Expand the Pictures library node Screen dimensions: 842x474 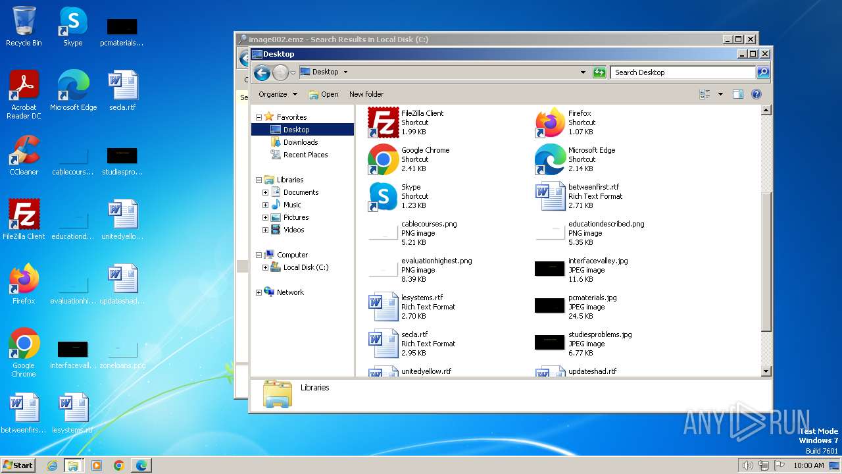265,217
